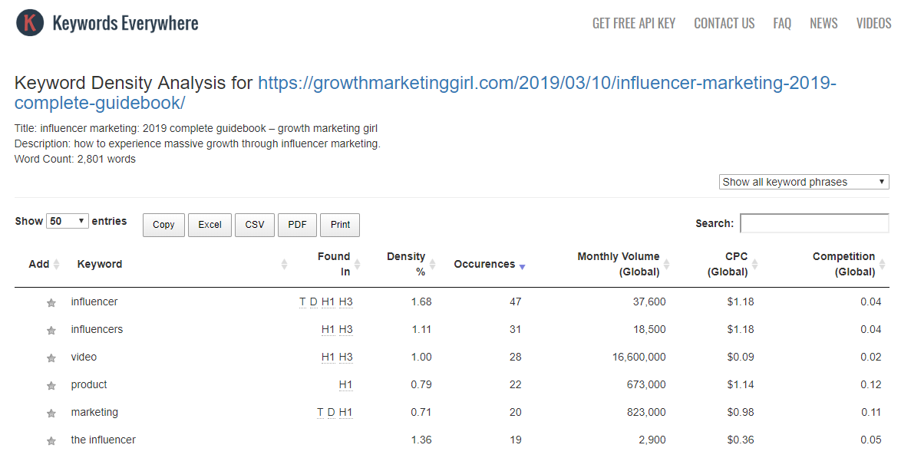Sort table by Density % column
This screenshot has width=901, height=458.
click(411, 265)
